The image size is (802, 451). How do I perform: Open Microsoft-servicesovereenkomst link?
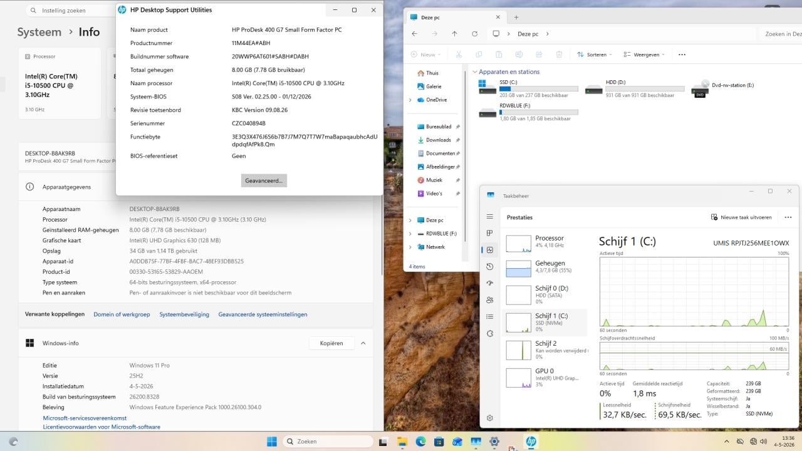[x=85, y=418]
